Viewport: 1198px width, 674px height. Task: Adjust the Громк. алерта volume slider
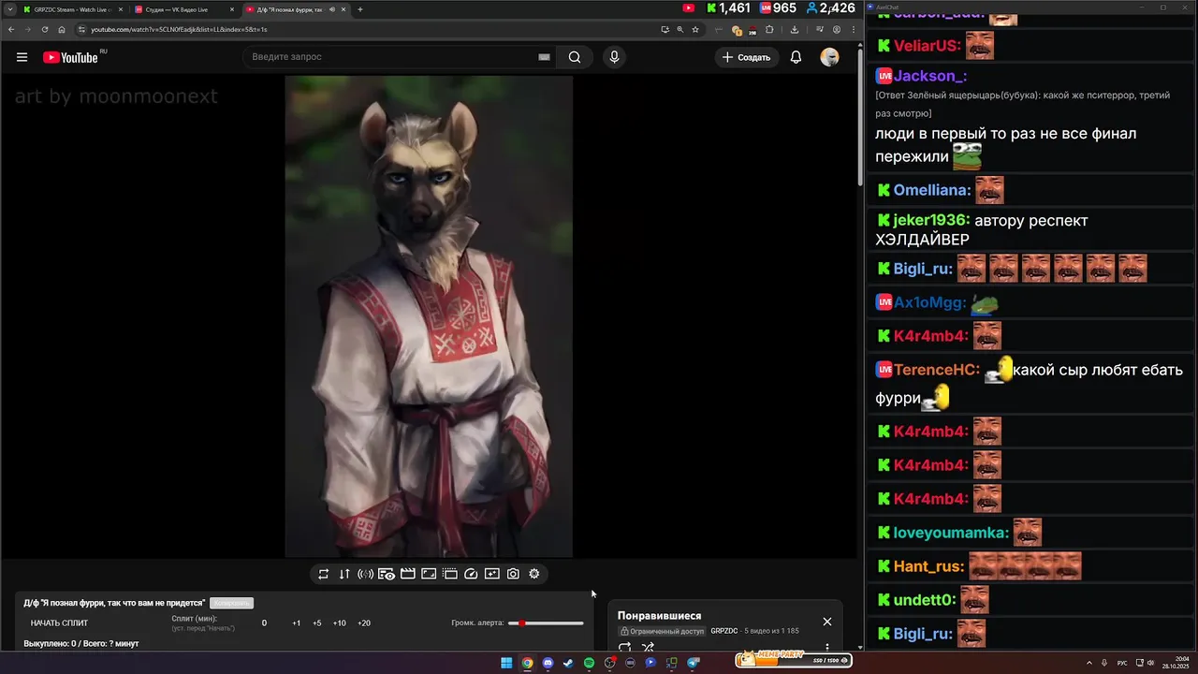point(546,623)
